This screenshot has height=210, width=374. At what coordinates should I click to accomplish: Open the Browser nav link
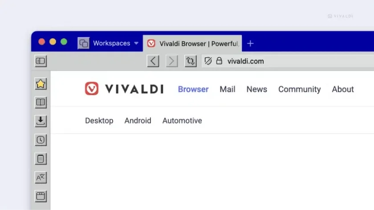[193, 89]
